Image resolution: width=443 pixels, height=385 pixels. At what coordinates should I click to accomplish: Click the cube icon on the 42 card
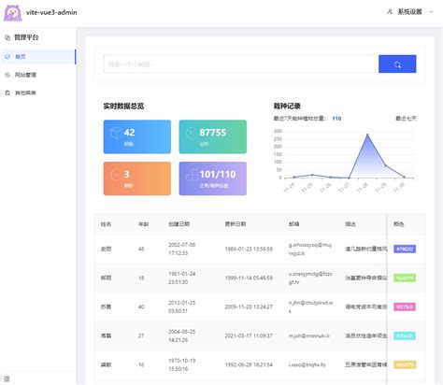coord(116,133)
